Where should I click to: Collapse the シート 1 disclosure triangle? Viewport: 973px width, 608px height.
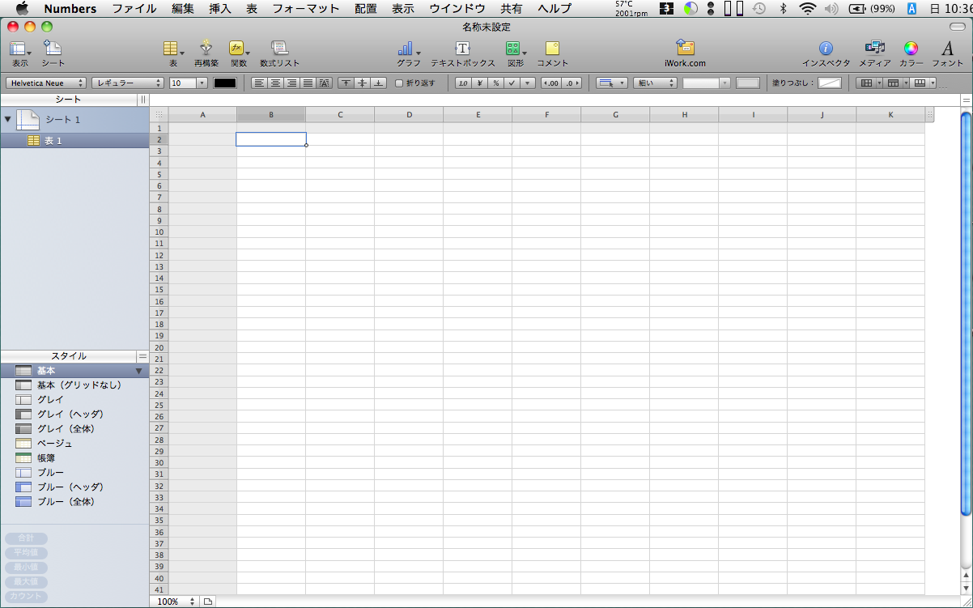pos(8,119)
